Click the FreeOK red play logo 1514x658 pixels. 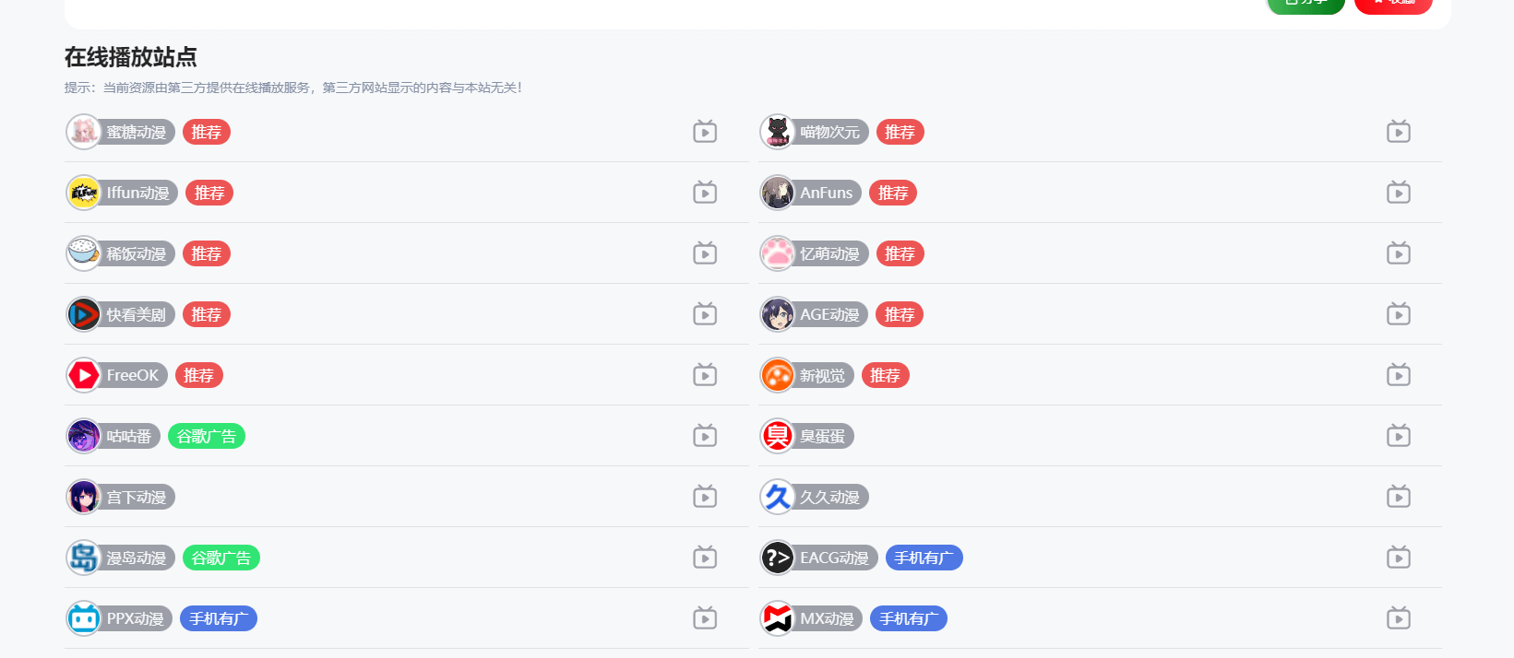[84, 375]
